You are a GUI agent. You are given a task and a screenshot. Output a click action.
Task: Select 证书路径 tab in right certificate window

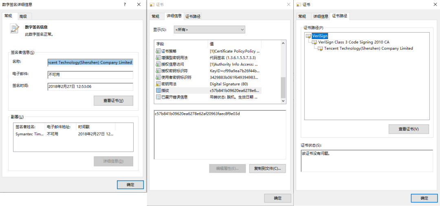(340, 16)
